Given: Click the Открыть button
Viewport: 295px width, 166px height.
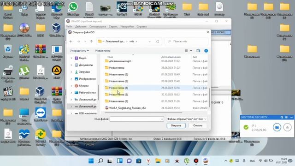Looking at the screenshot, I should coord(176,125).
